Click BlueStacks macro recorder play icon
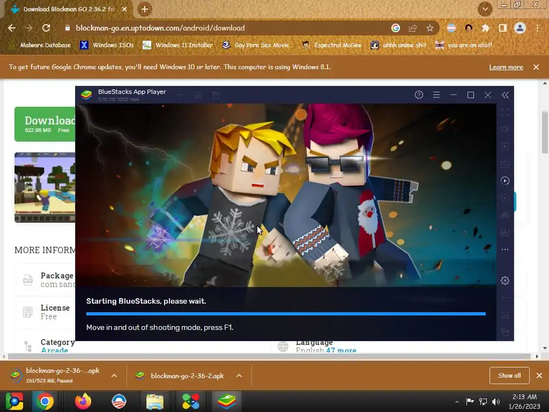The image size is (549, 412). tap(505, 181)
